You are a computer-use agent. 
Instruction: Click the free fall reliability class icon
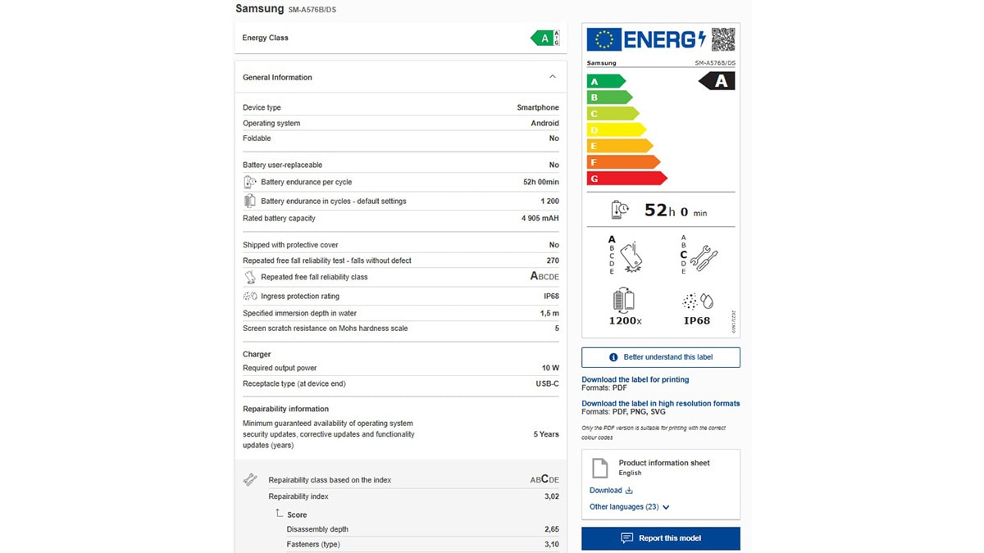[250, 277]
